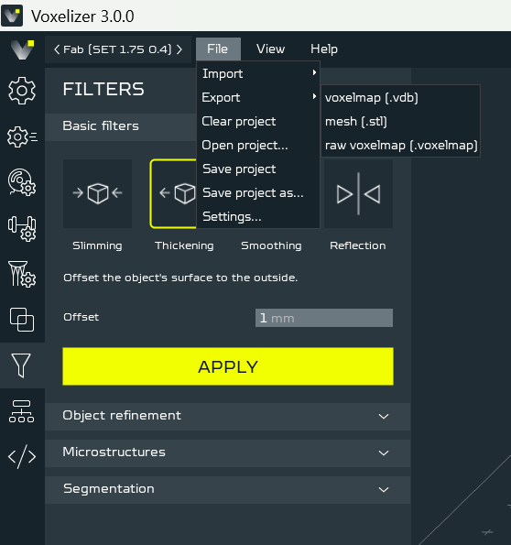Click the yellow APPLY button
The height and width of the screenshot is (545, 511).
click(x=228, y=366)
